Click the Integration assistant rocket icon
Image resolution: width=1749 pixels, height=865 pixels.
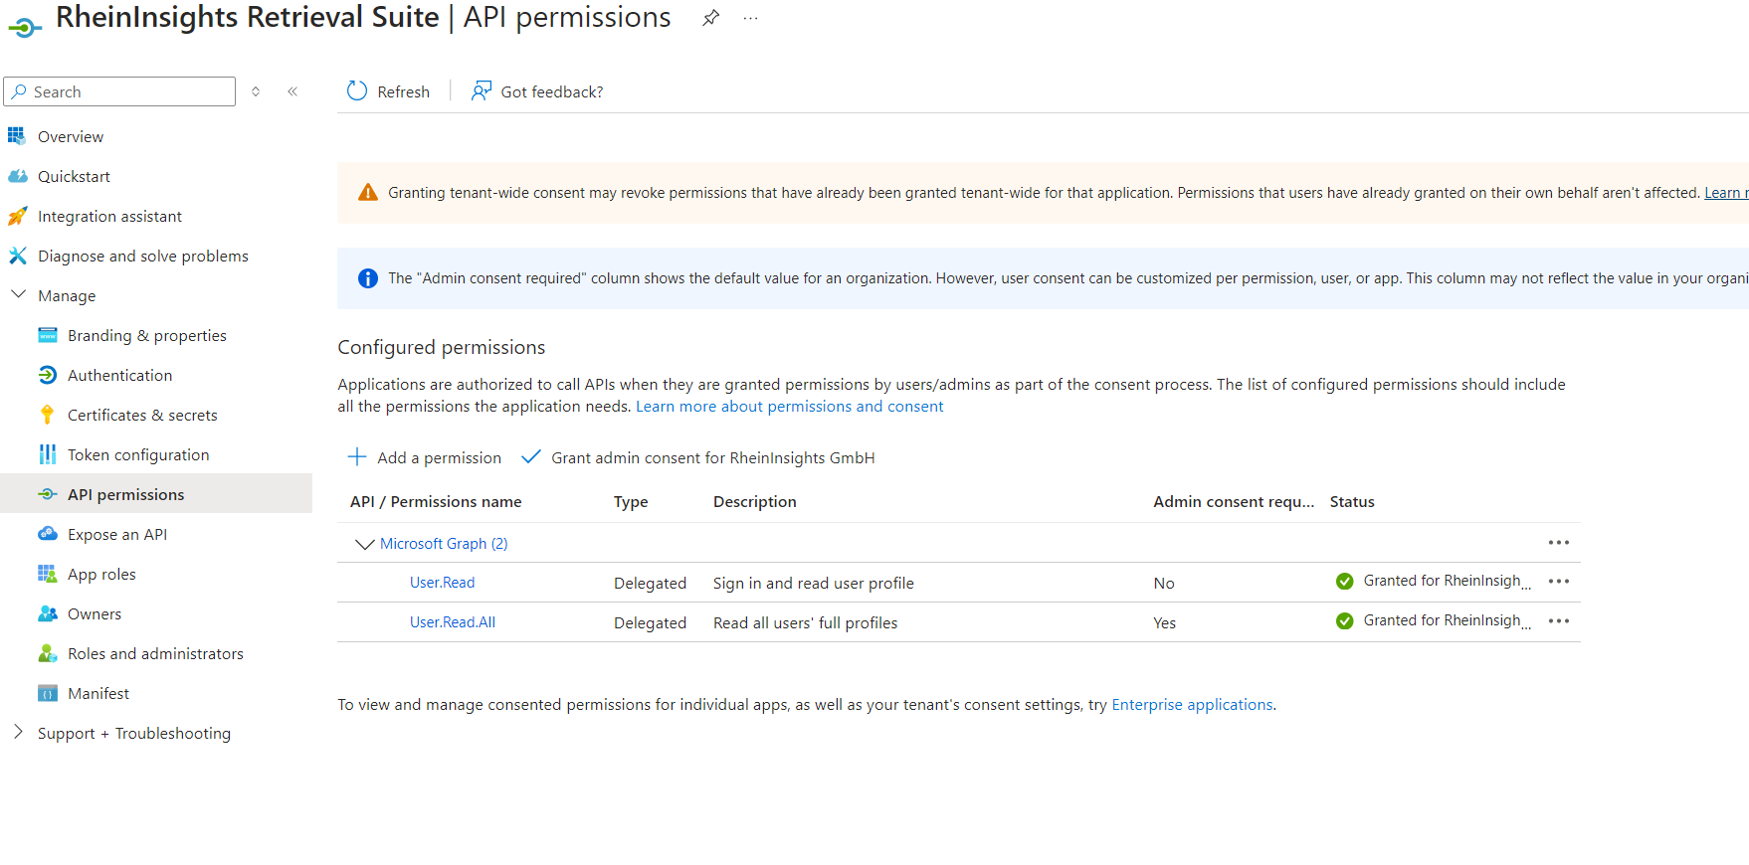17,216
